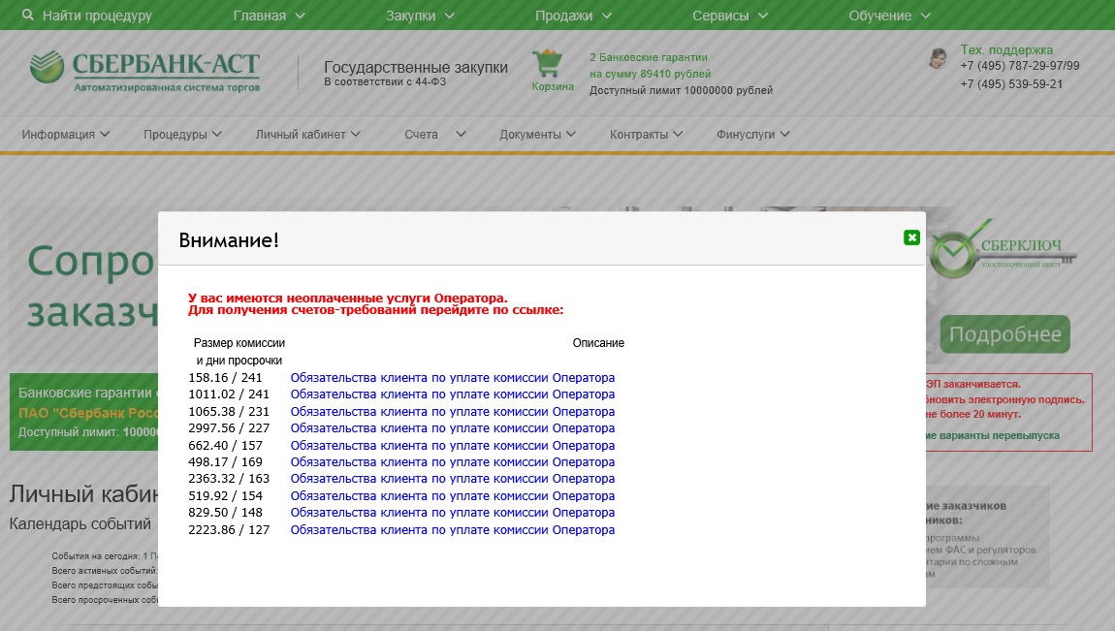Open the Личный кабинет menu
This screenshot has height=631, width=1115.
coord(307,135)
